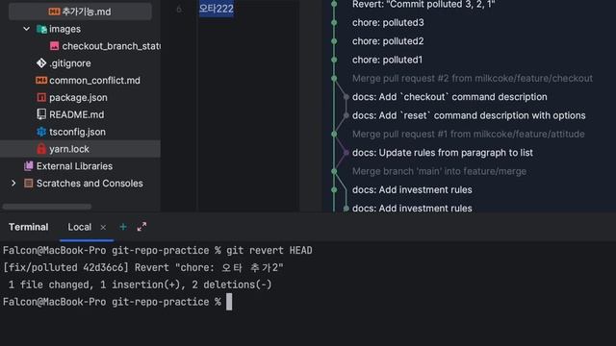
Task: Select commit chore: polluted1
Action: click(x=387, y=60)
